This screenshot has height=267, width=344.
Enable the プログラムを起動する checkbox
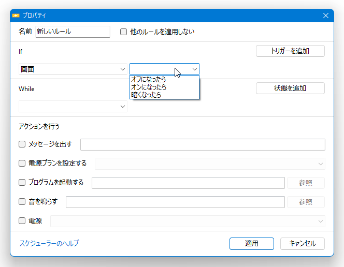pyautogui.click(x=22, y=182)
